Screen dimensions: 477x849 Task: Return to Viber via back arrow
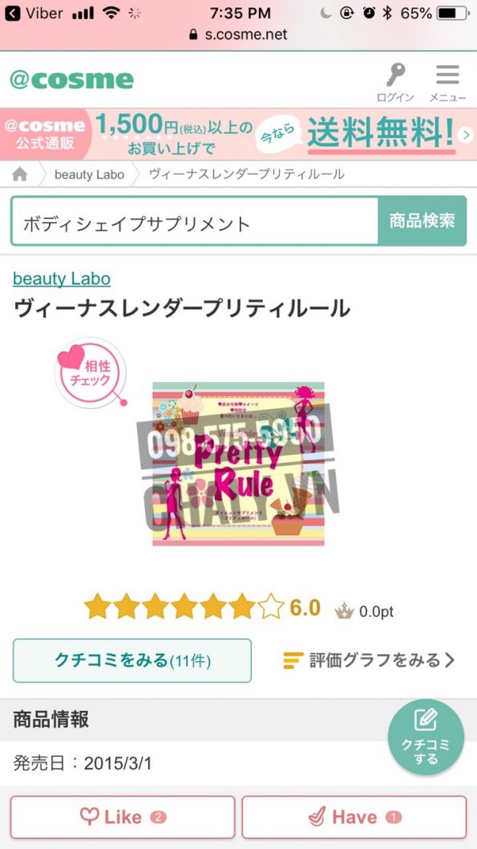[12, 13]
